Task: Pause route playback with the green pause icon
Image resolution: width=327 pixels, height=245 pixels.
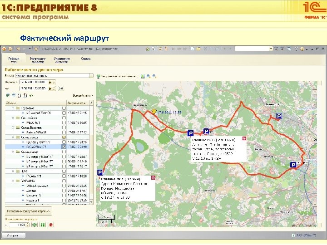Action: pos(43,225)
